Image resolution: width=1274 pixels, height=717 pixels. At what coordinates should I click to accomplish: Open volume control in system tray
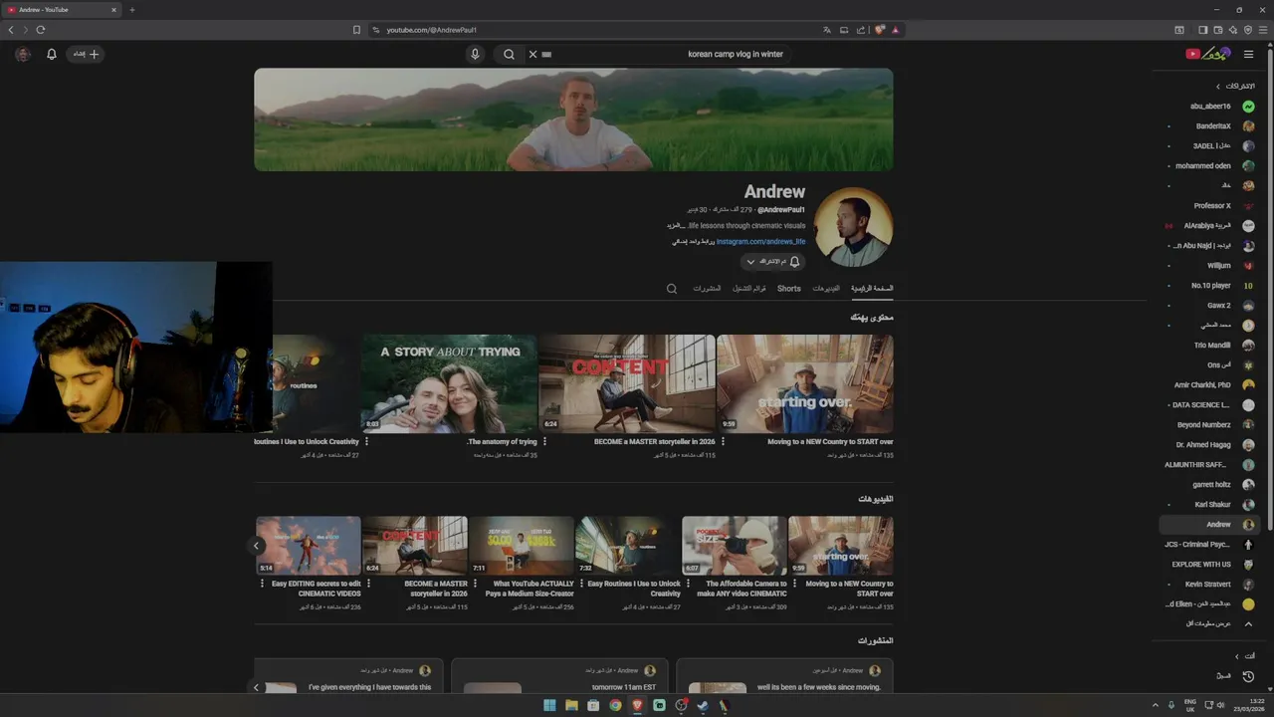[x=1221, y=705]
